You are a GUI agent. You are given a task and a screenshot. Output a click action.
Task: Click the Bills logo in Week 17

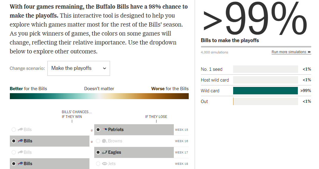click(x=21, y=152)
